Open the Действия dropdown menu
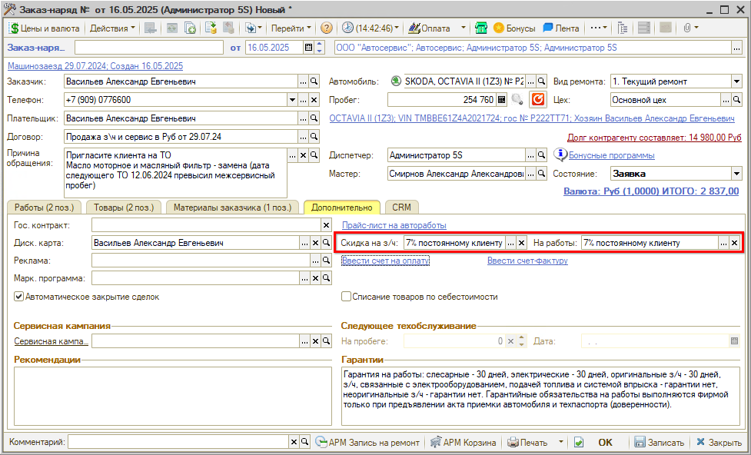The image size is (751, 455). click(111, 28)
